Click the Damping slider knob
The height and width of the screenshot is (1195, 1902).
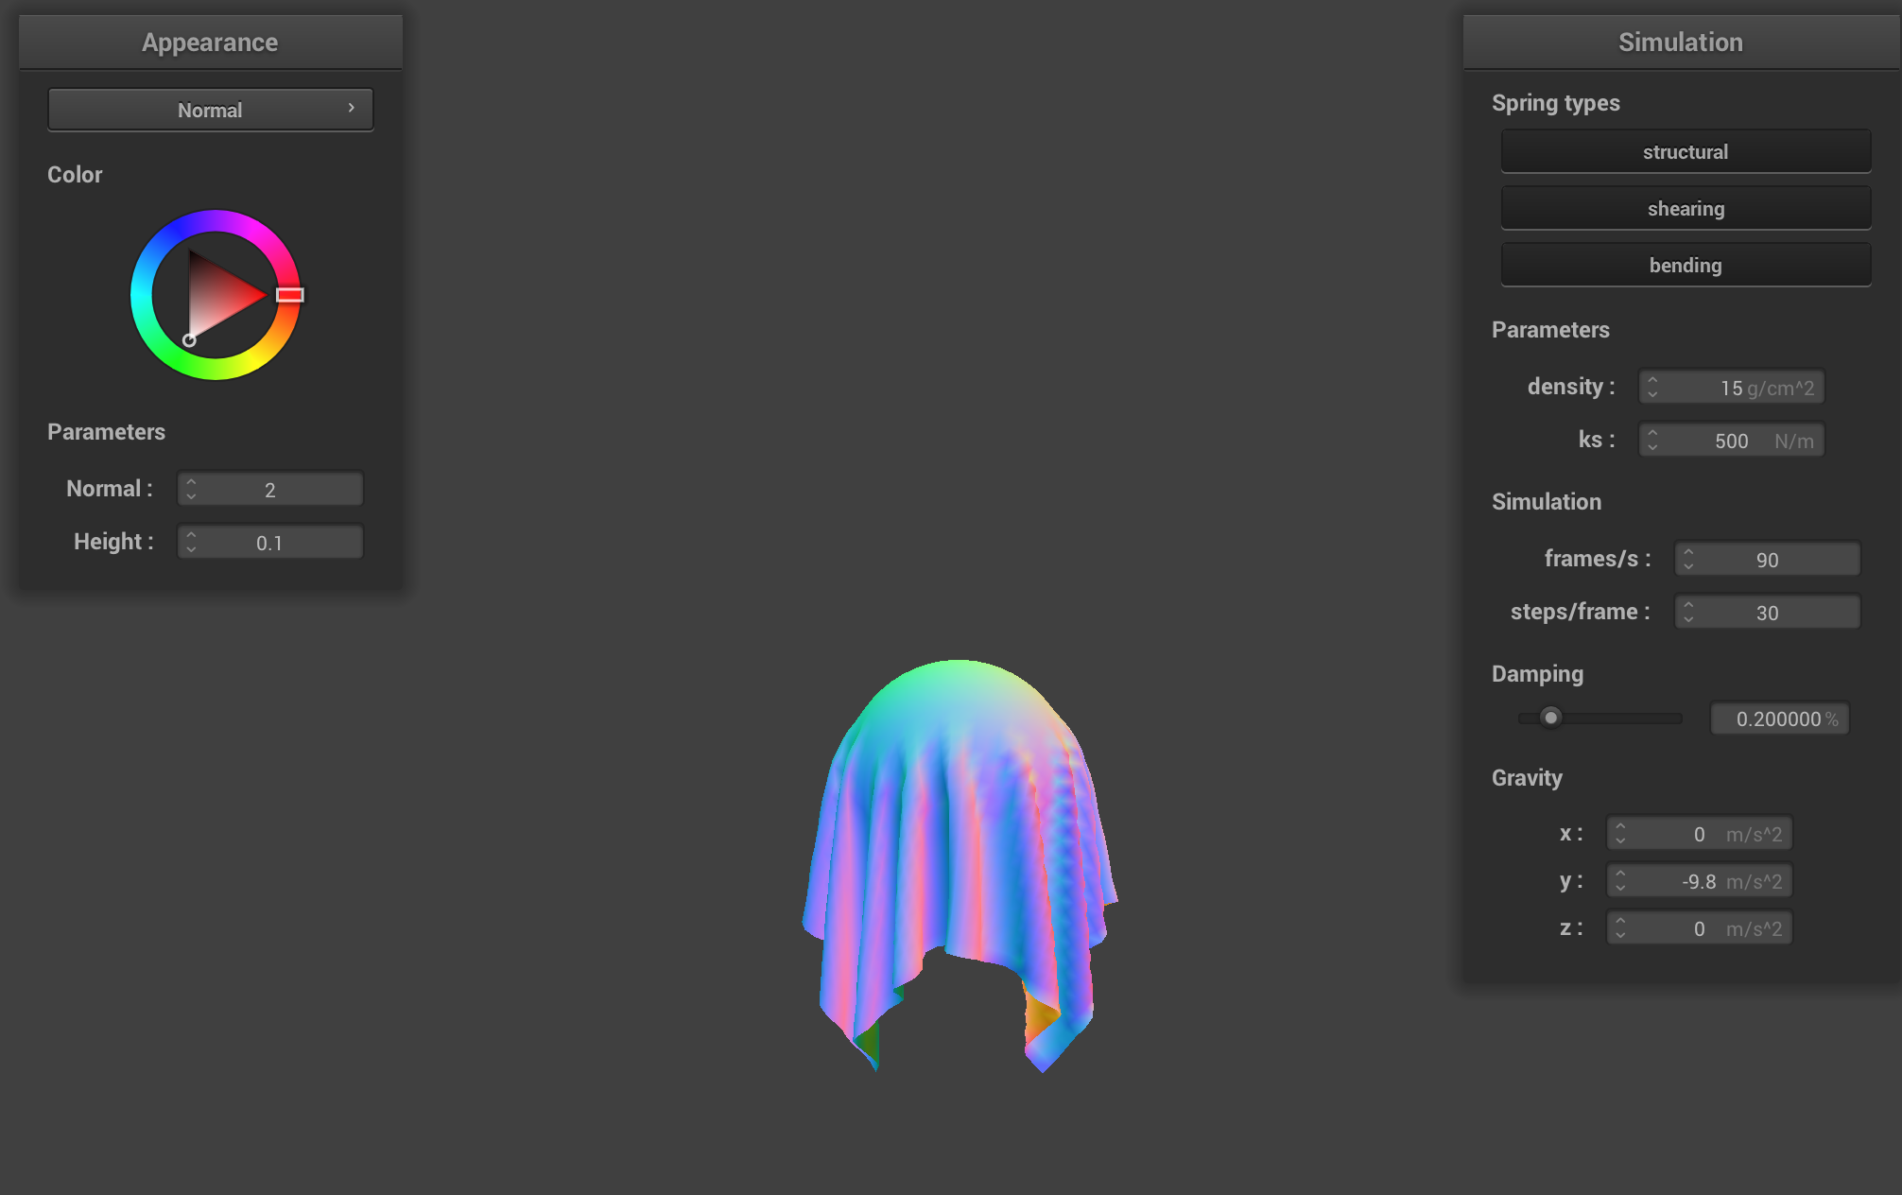[1550, 718]
